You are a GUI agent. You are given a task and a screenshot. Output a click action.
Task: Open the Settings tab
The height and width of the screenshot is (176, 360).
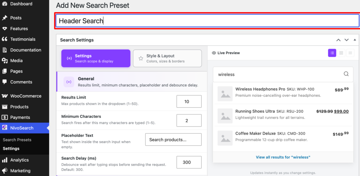coord(96,58)
